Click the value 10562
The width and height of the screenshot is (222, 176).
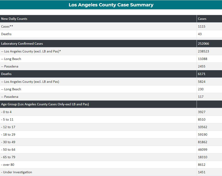point(202,127)
